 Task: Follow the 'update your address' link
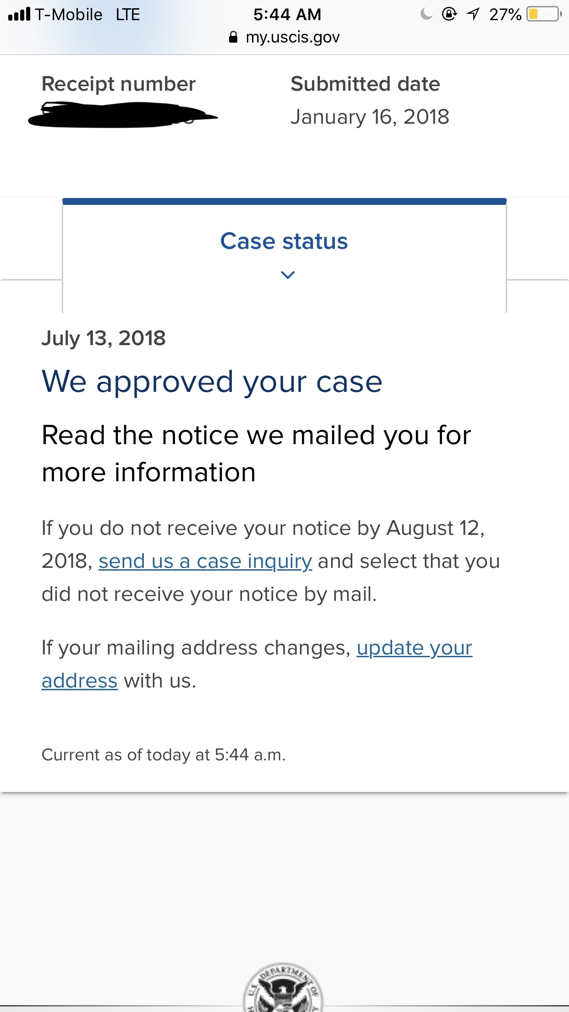(257, 664)
